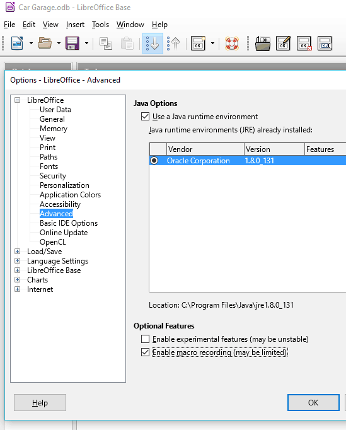Expand the Internet tree node
Viewport: 346px width, 430px height.
pyautogui.click(x=17, y=289)
